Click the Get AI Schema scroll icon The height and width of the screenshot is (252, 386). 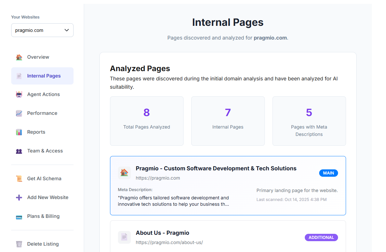pyautogui.click(x=19, y=179)
